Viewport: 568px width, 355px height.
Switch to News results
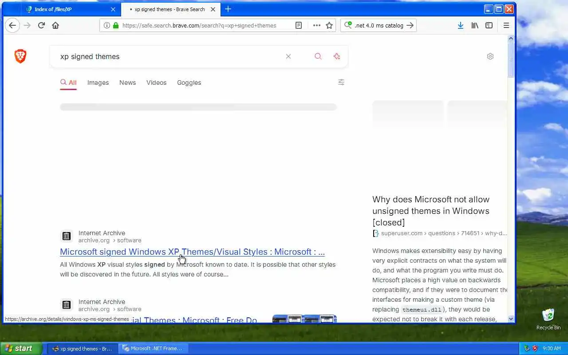128,83
